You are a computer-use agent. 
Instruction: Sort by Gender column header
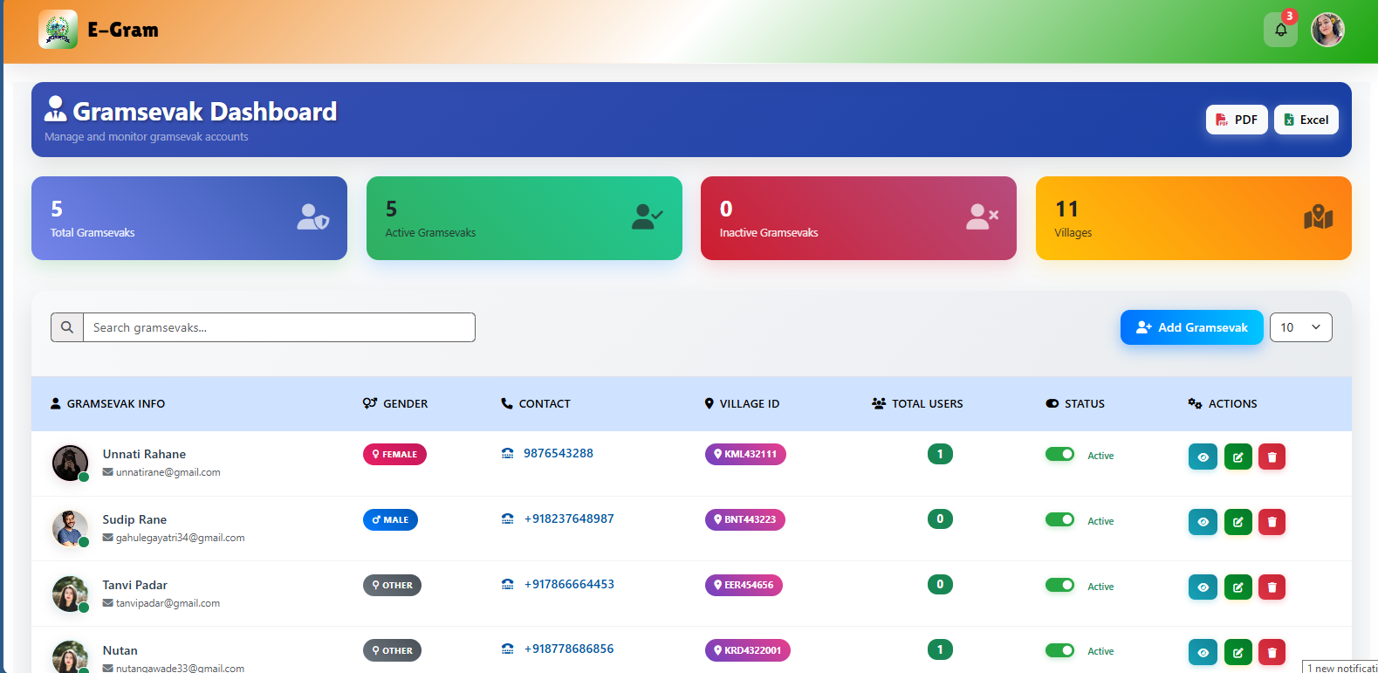[395, 403]
